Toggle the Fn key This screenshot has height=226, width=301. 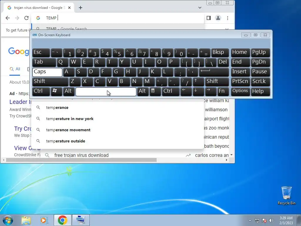coord(223,92)
